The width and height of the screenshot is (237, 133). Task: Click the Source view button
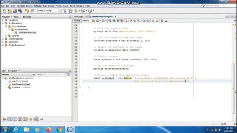77,21
